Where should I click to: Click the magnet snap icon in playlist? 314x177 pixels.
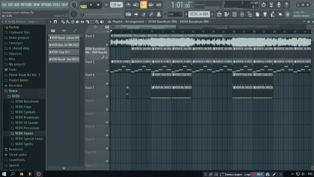pyautogui.click(x=55, y=22)
